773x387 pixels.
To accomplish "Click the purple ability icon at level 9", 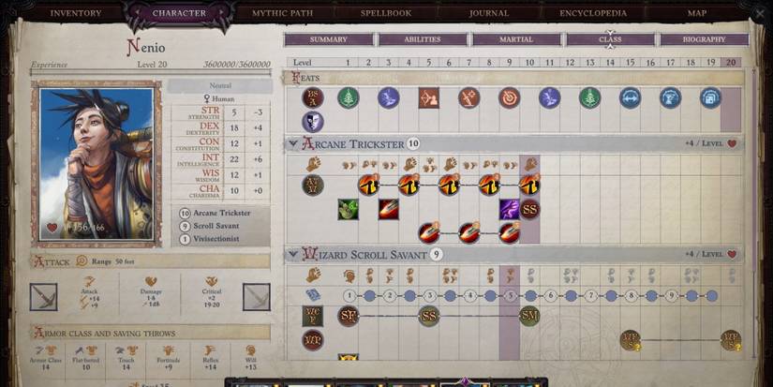I will pyautogui.click(x=510, y=210).
